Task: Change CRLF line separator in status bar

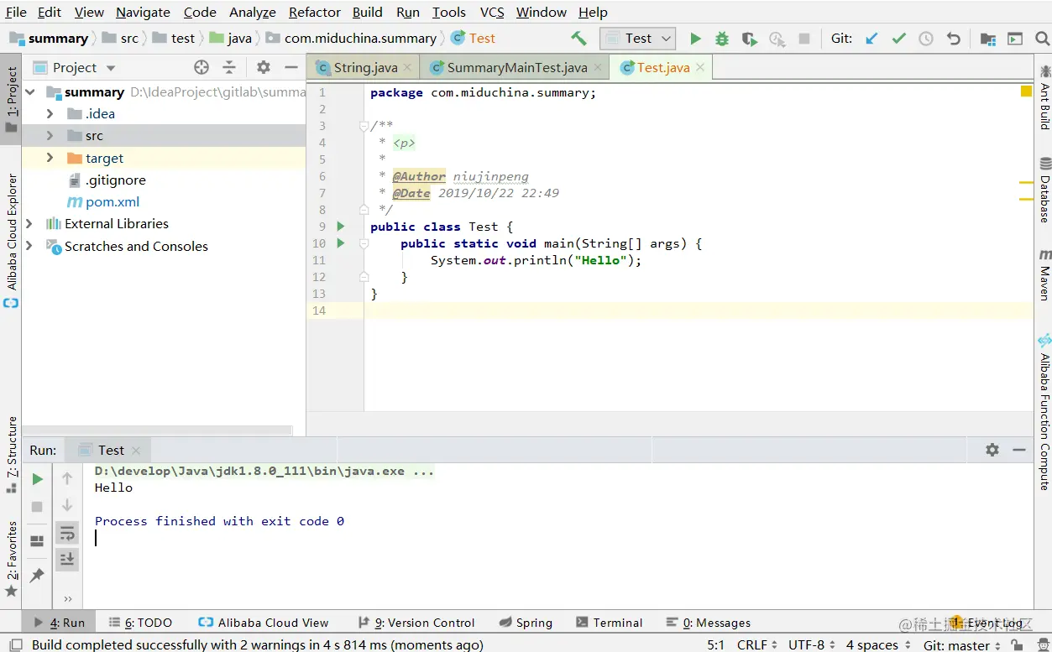Action: point(757,644)
